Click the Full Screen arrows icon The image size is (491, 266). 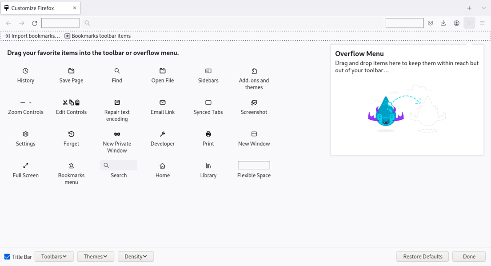pyautogui.click(x=26, y=166)
